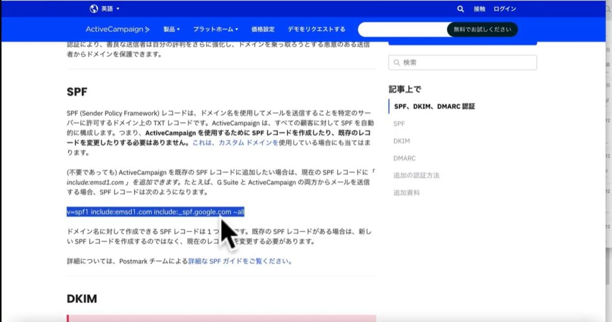Screen dimensions: 612x322
Task: Open the 価格設定 pricing menu item
Action: click(263, 29)
